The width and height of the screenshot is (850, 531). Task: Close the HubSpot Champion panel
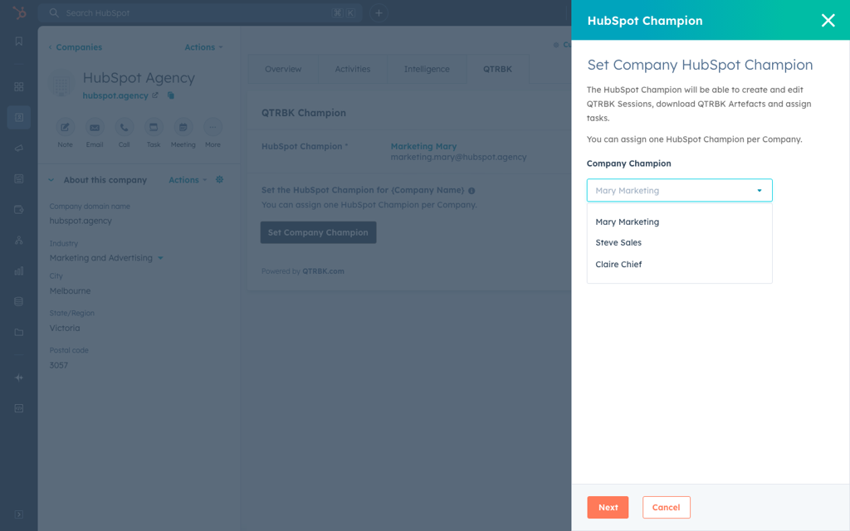coord(828,21)
